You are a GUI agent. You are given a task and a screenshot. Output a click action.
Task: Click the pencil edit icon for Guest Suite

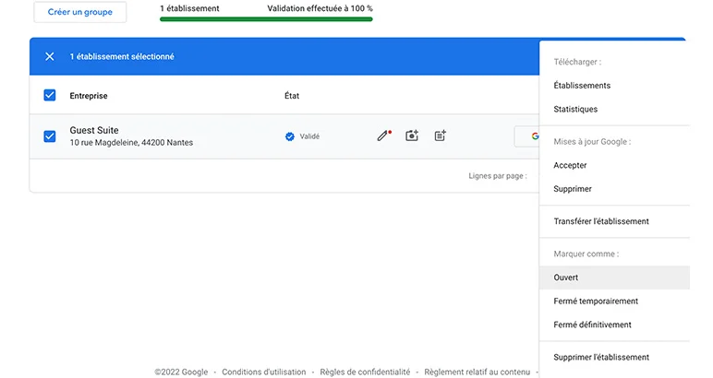pos(383,136)
